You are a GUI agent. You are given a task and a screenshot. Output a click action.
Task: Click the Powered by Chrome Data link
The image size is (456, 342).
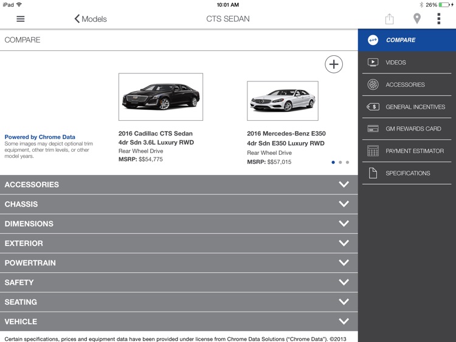point(40,137)
